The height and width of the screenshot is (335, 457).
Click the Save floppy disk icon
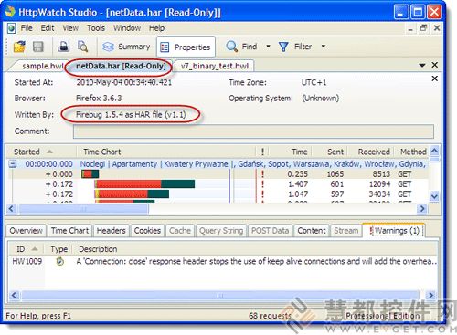(x=37, y=47)
